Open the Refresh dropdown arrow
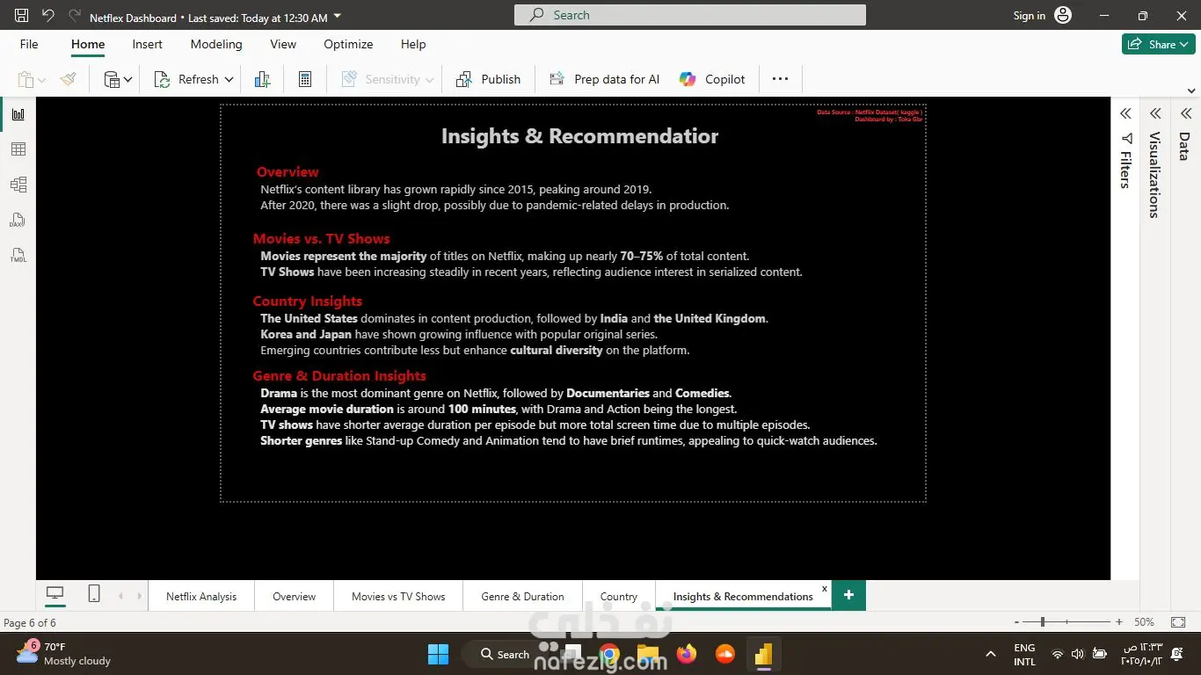This screenshot has height=675, width=1201. (229, 80)
